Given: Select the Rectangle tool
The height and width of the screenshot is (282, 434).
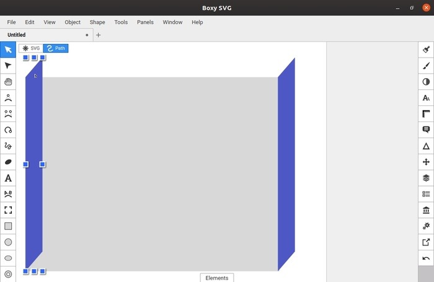Looking at the screenshot, I should (8, 226).
